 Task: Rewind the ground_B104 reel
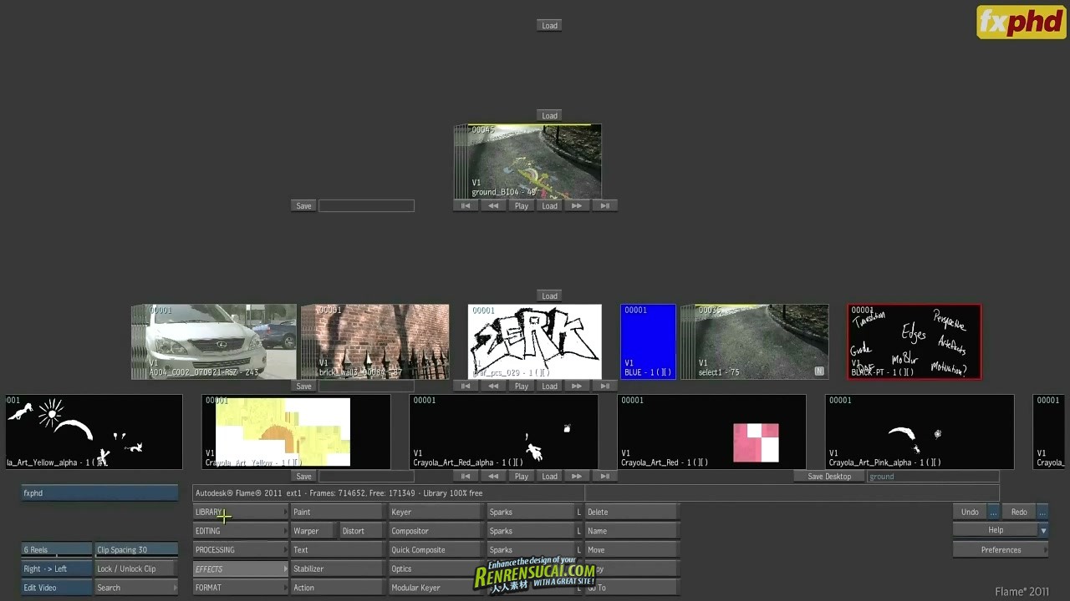tap(493, 205)
